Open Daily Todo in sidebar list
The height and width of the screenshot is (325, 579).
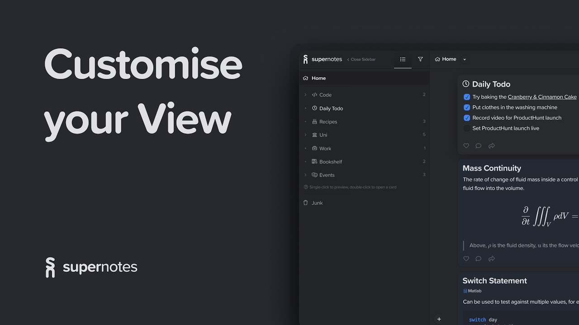[x=331, y=108]
